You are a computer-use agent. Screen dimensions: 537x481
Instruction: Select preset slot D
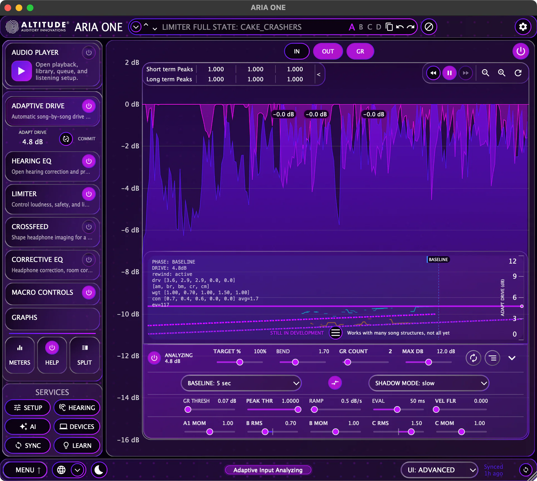click(x=379, y=27)
